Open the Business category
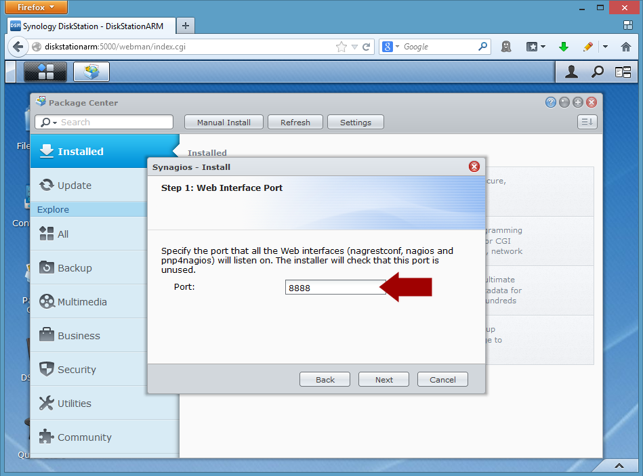The image size is (643, 476). pyautogui.click(x=89, y=336)
